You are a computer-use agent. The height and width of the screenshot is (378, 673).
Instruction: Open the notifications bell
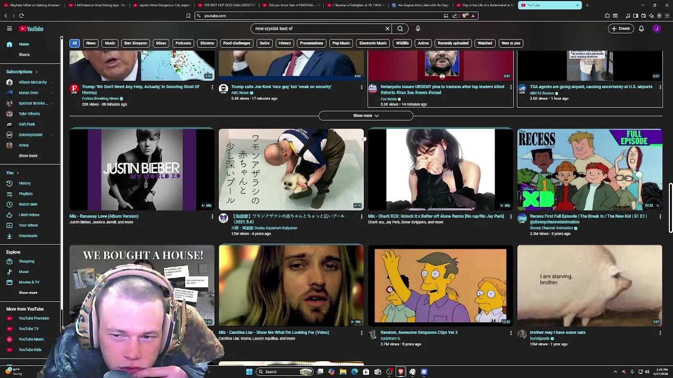[x=641, y=28]
